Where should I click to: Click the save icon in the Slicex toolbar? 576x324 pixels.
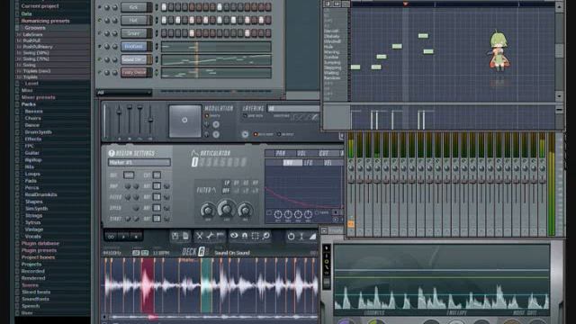coord(175,236)
